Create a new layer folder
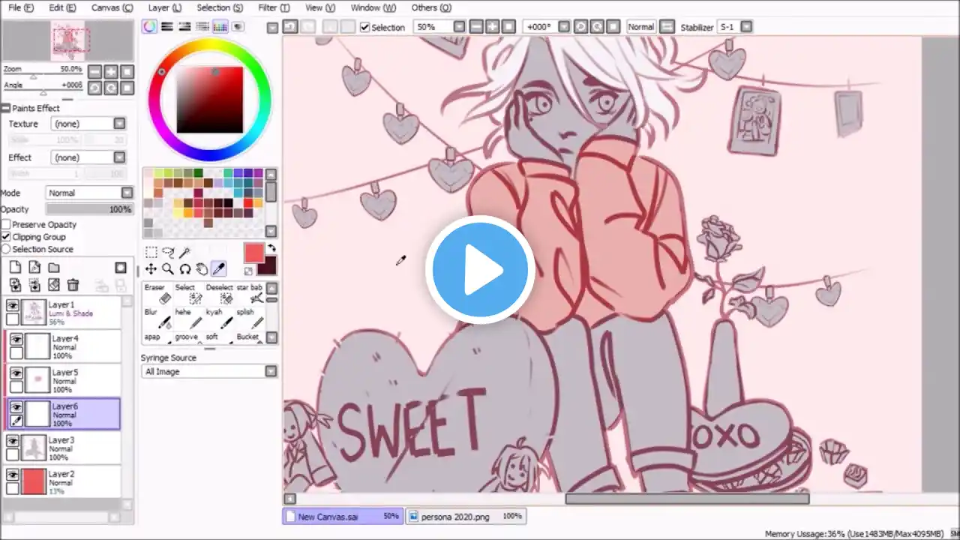This screenshot has width=960, height=540. [x=54, y=268]
